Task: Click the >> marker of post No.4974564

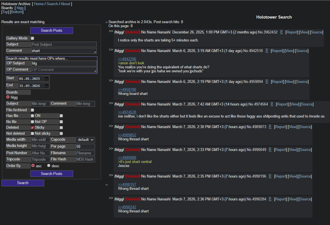Action: coord(111,103)
